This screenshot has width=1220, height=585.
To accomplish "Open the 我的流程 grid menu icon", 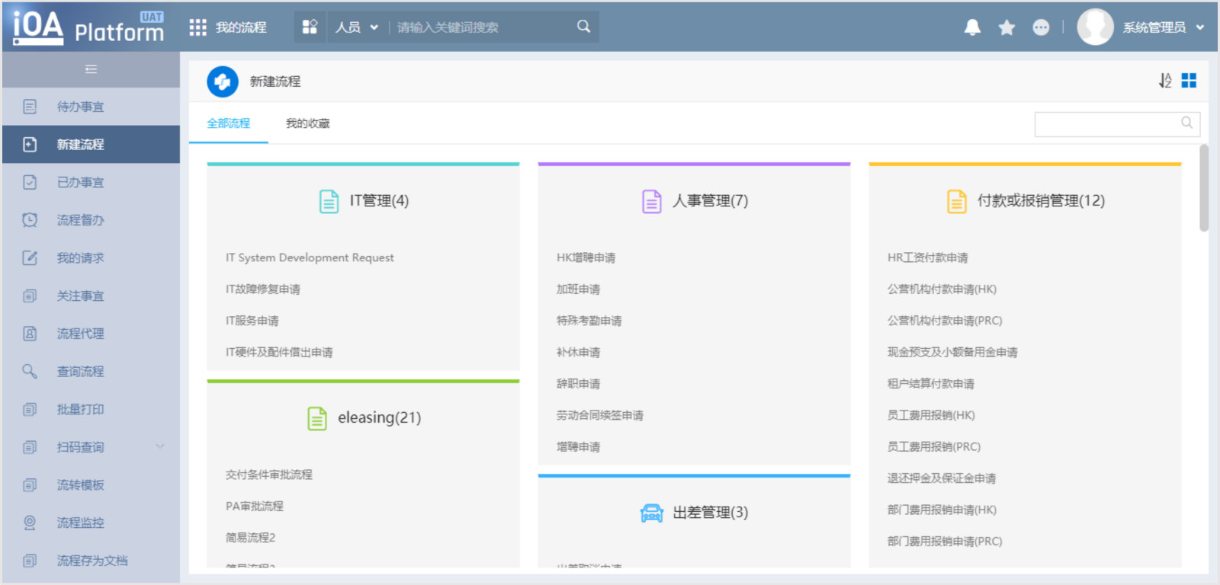I will tap(197, 27).
